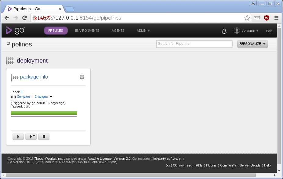
Task: Click the package-info pipeline arrows icon
Action: (x=15, y=78)
